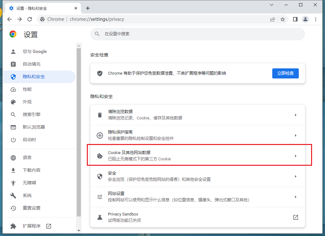Viewport: 325px width, 236px height.
Task: Open the side panel icon
Action: tap(295, 19)
